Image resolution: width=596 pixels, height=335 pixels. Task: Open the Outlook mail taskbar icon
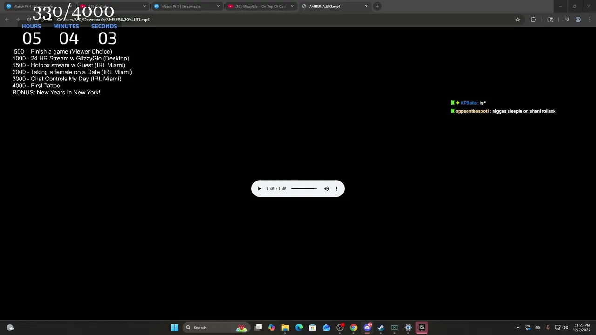coord(326,328)
